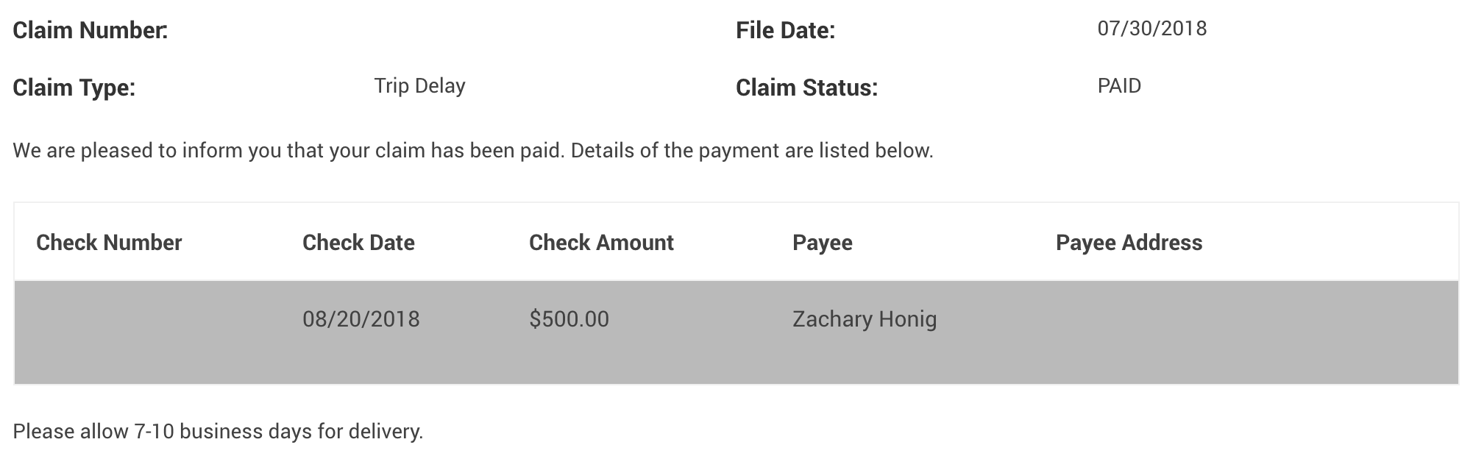Select the 07/30/2018 file date value
The image size is (1473, 456).
point(1151,29)
